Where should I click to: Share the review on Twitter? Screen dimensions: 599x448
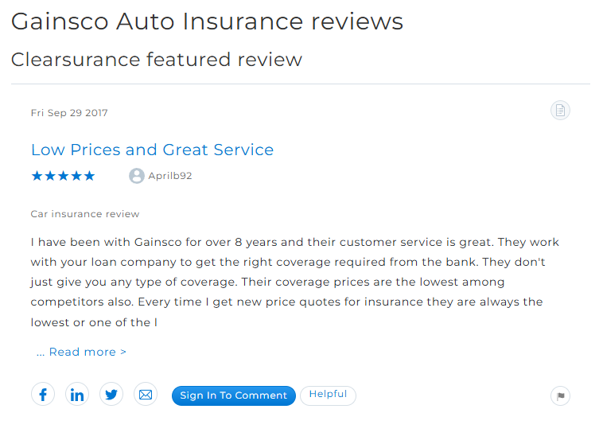111,395
